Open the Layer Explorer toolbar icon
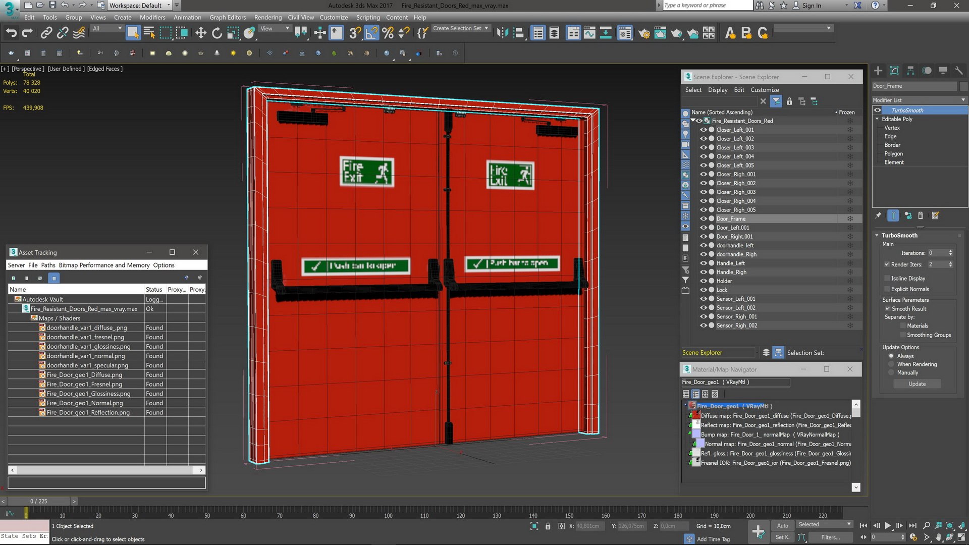 554,33
